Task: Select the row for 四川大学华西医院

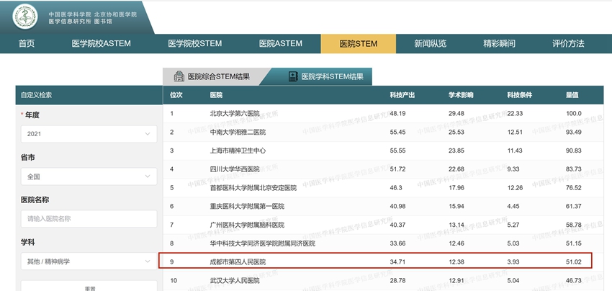Action: pos(383,169)
